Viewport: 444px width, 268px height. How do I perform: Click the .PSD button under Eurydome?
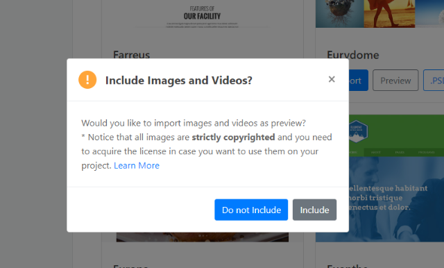(434, 81)
